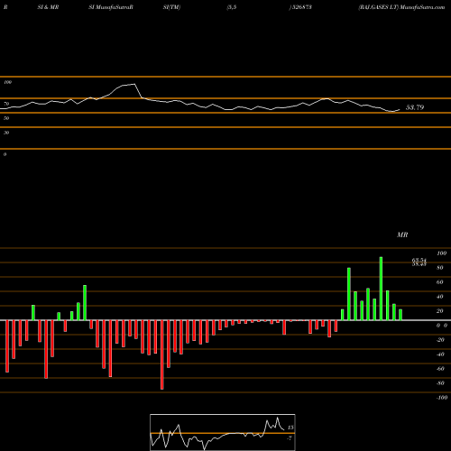Click the value 15 in the mini chart
Screen dimensions: 451x451
click(290, 428)
